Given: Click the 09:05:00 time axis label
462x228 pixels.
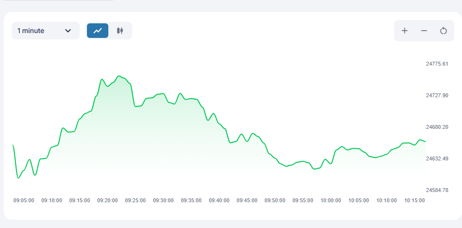Looking at the screenshot, I should click(24, 200).
